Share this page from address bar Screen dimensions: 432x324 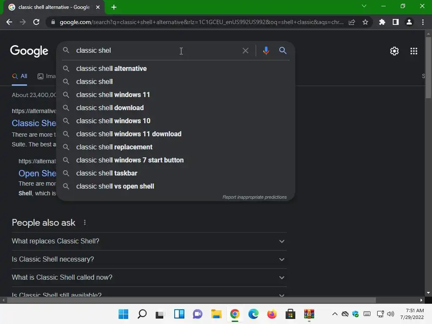(x=352, y=22)
